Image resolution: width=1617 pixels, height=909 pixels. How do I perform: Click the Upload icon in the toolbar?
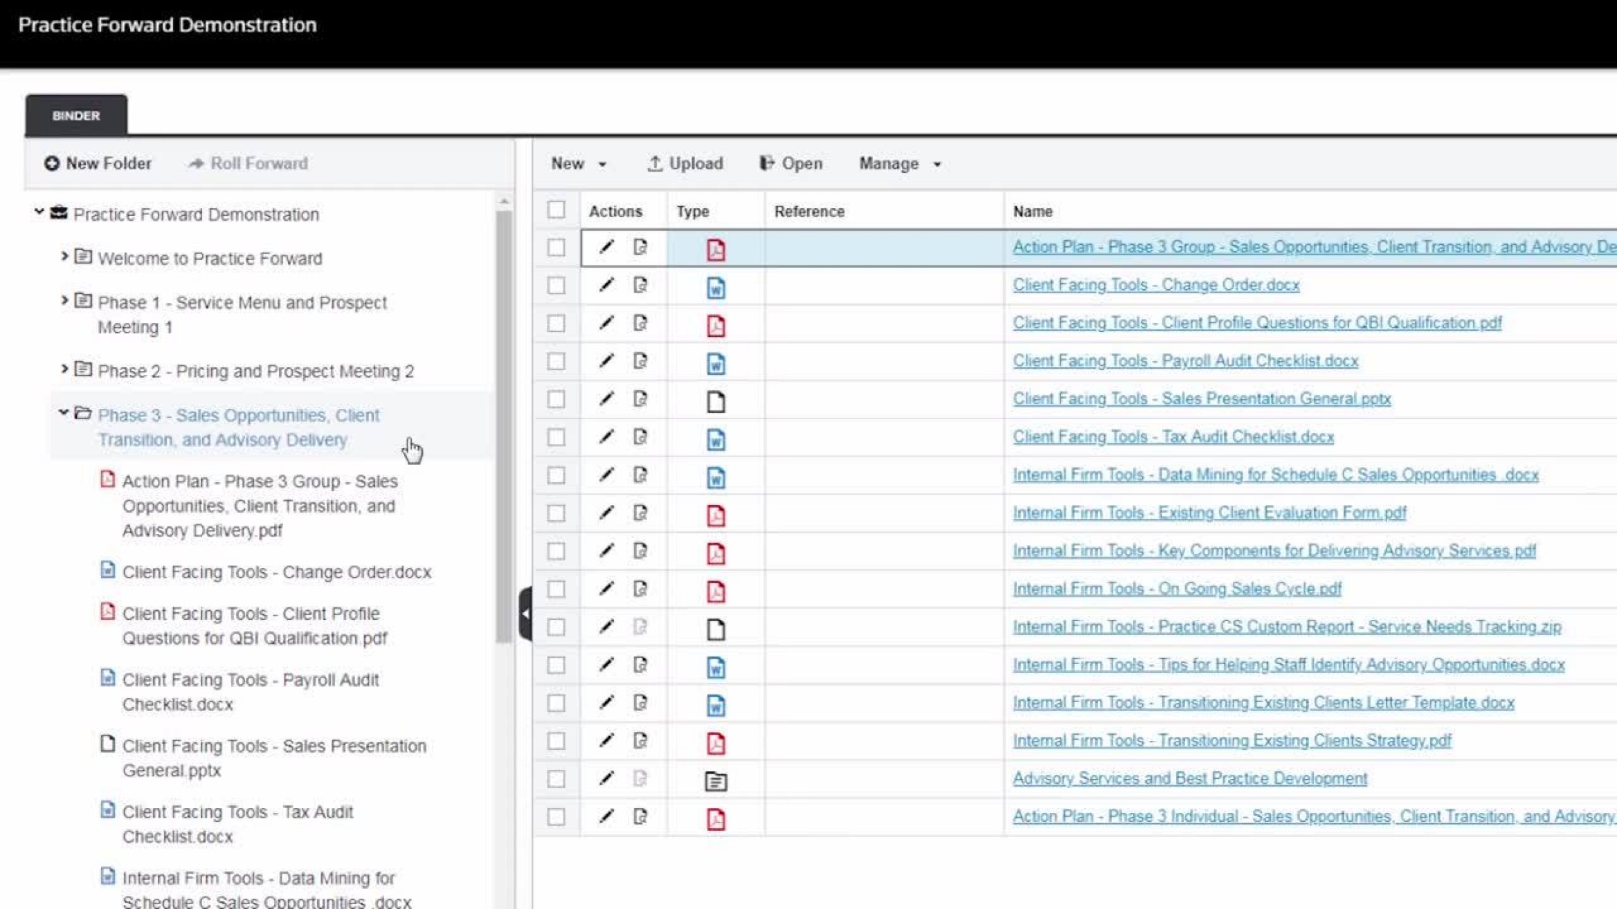(x=656, y=164)
